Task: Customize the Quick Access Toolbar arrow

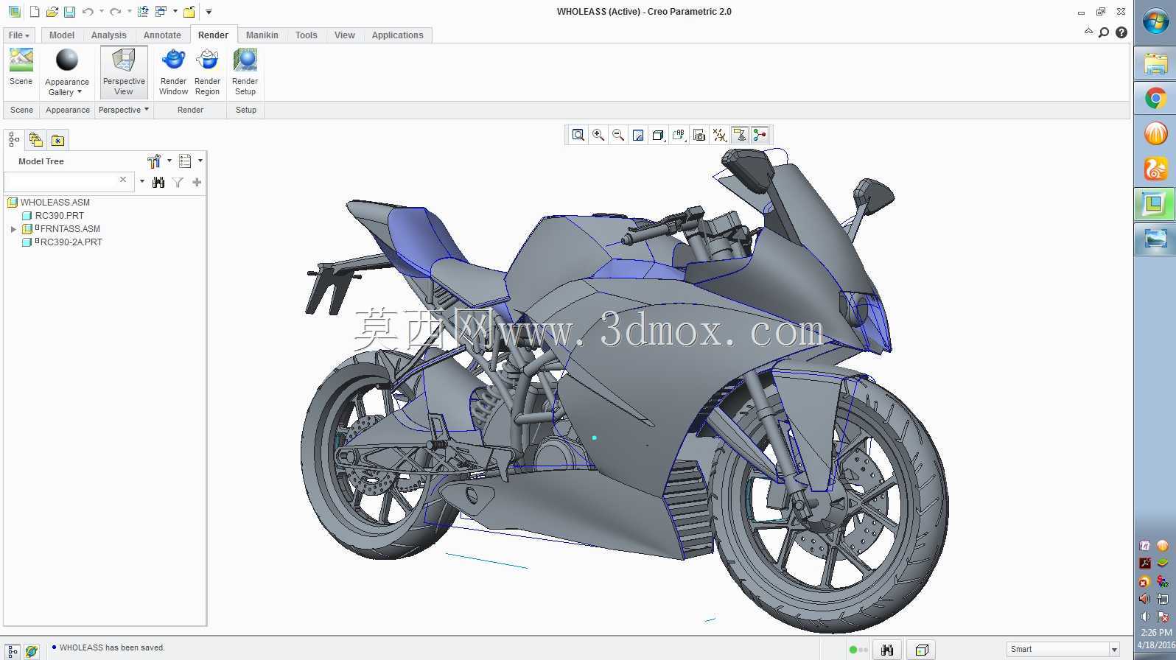Action: click(x=209, y=12)
